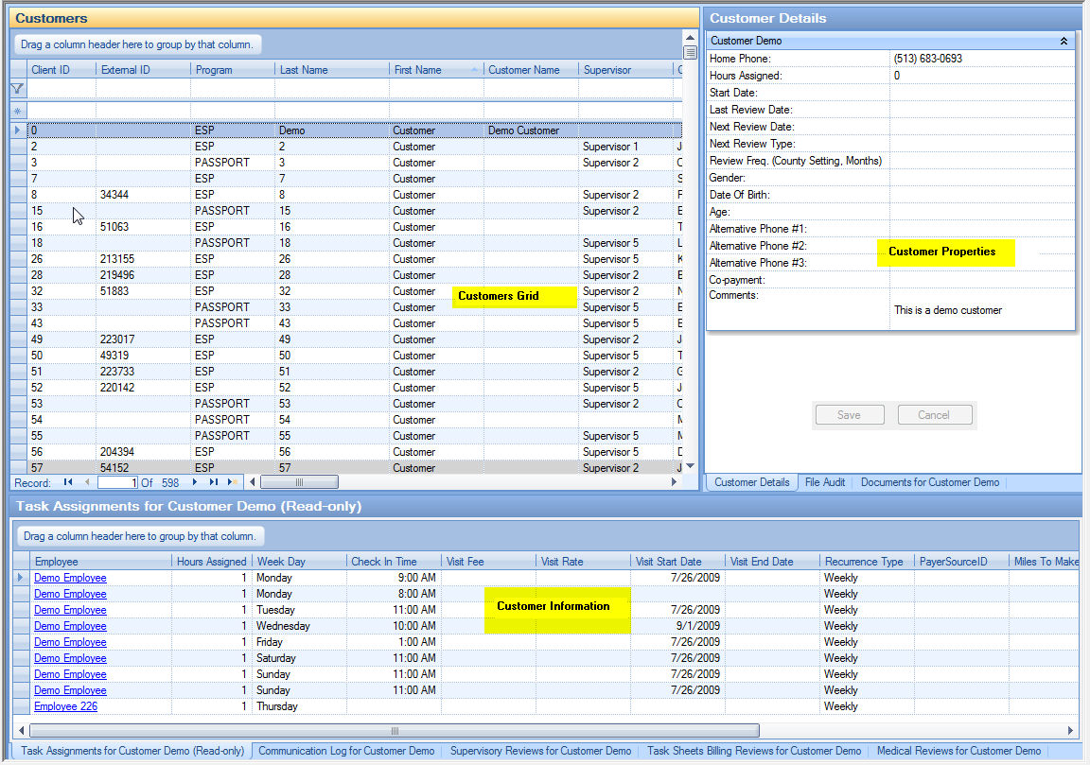1090x765 pixels.
Task: Click the funnel filter icon in Customers grid
Action: [x=17, y=88]
